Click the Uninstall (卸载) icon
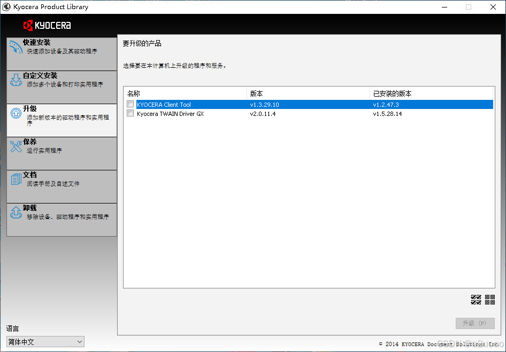 [x=16, y=213]
